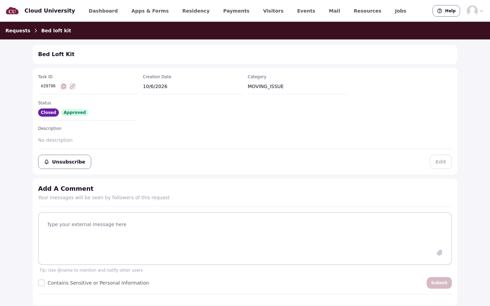Unsubscribe from this request
This screenshot has height=306, width=490.
click(65, 162)
